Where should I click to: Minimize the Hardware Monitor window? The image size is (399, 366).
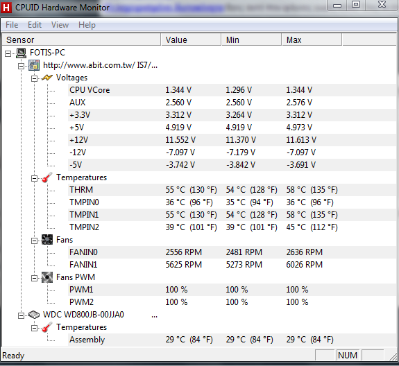pos(337,5)
